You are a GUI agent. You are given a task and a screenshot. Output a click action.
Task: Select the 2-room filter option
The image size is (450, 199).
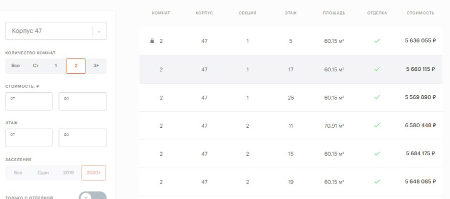tap(76, 66)
